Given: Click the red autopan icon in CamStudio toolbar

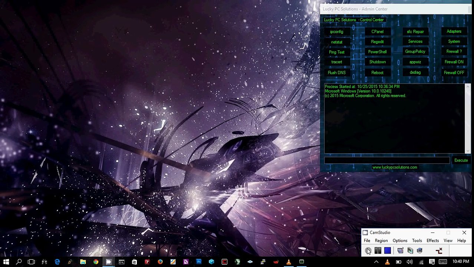Looking at the screenshot, I should point(439,251).
